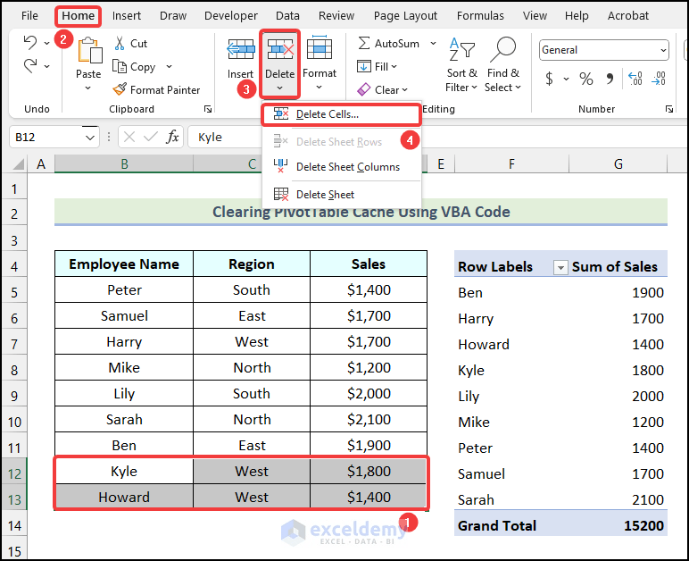The image size is (689, 561).
Task: Click the formula bar confirm checkmark
Action: coord(151,138)
